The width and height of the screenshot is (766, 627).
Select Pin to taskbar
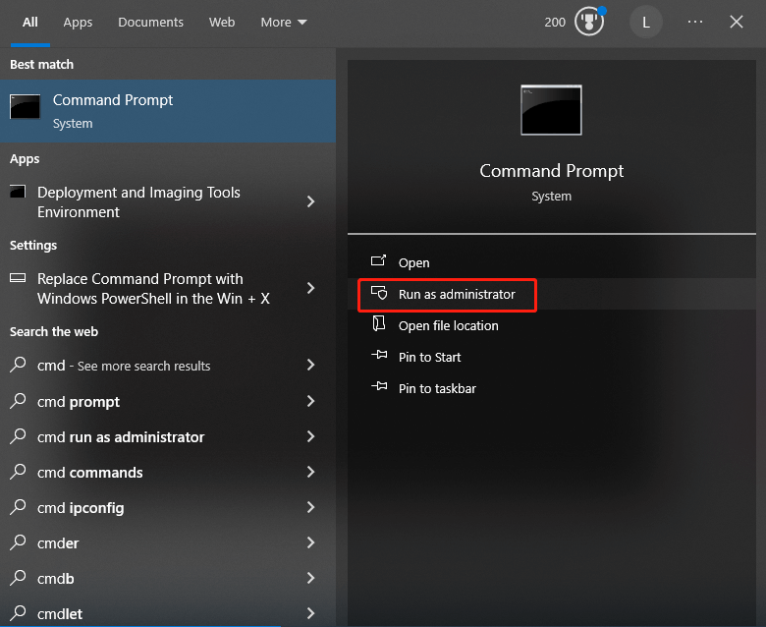pos(437,388)
